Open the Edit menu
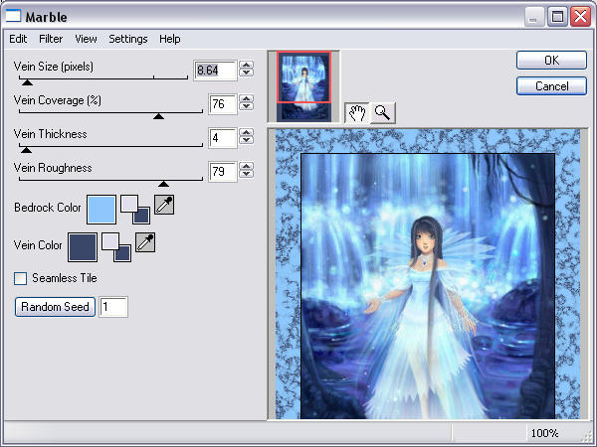This screenshot has width=597, height=447. (18, 39)
